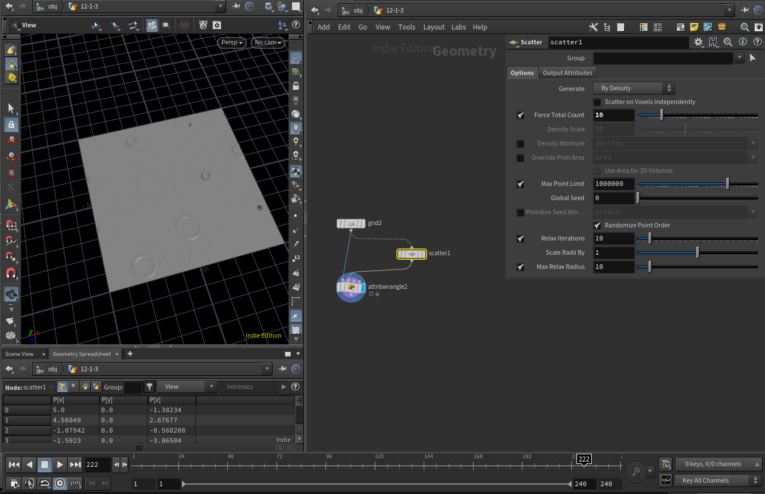Click the attribwrangle2 node
Screen dimensions: 765x494
click(x=352, y=288)
